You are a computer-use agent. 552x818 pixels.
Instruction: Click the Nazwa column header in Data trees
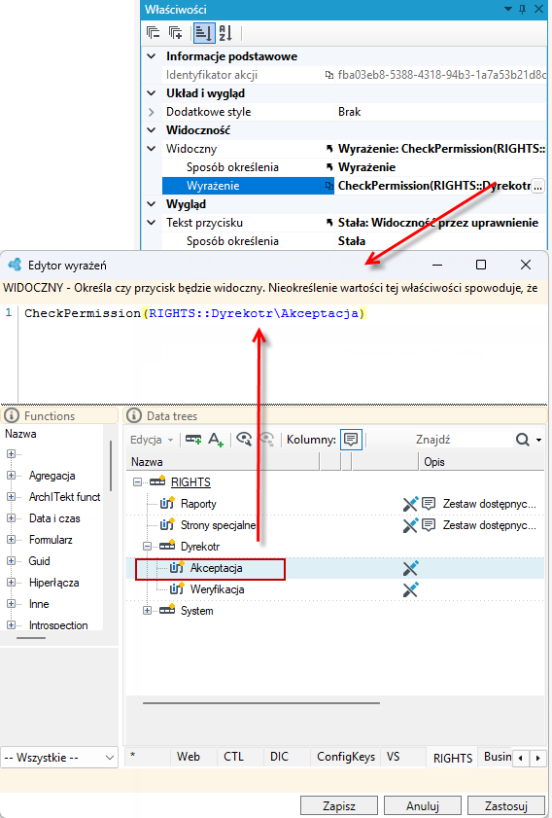coord(223,462)
